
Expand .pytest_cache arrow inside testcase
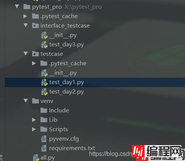34,63
